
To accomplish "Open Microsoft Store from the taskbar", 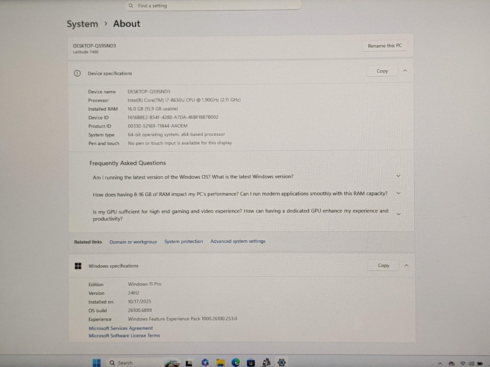I will pyautogui.click(x=251, y=363).
